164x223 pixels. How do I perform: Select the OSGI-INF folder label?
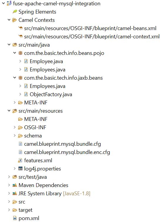[35, 127]
